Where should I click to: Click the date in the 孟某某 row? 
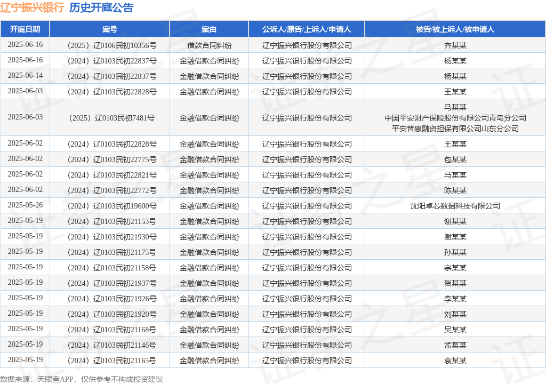(25, 345)
